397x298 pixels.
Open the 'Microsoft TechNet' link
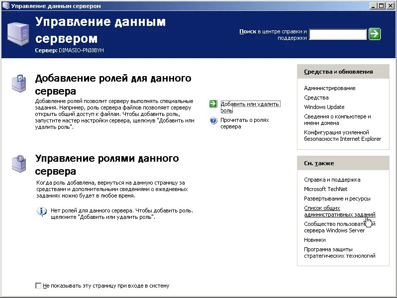tap(325, 189)
